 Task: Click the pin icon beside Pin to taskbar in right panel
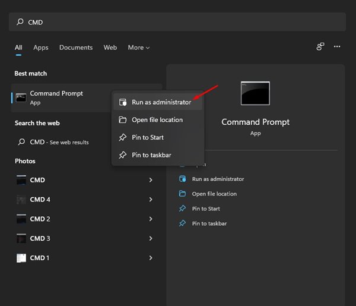(183, 223)
